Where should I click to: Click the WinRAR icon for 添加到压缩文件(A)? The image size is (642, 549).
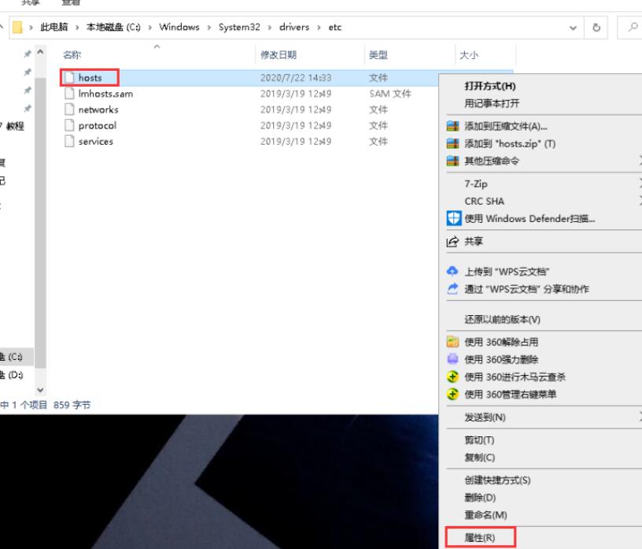click(452, 126)
